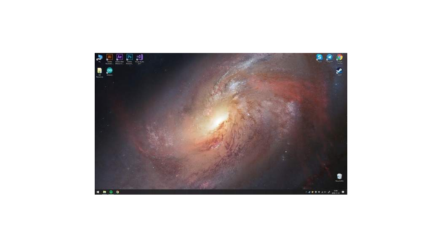Screen dimensions: 442x248
Task: Open Spotify from the taskbar
Action: (111, 192)
